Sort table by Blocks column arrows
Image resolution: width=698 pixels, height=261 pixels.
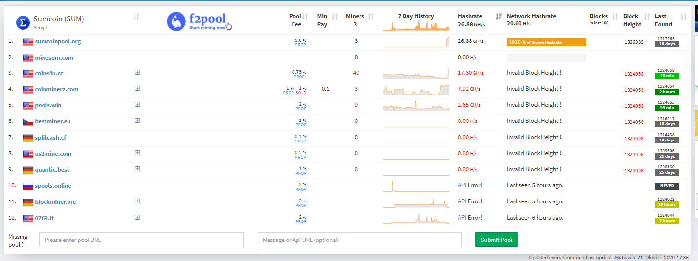(x=615, y=17)
